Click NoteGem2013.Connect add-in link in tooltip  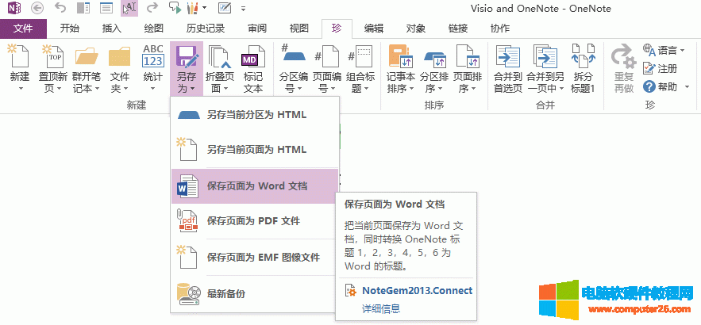pyautogui.click(x=417, y=291)
